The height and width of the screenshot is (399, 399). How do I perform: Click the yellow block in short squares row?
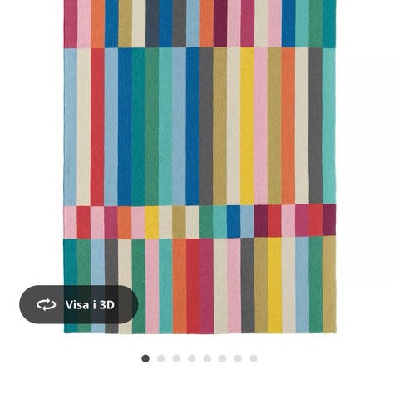click(151, 223)
